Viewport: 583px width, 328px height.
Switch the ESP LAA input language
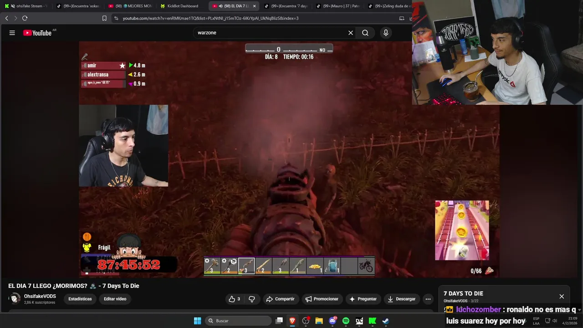[536, 321]
